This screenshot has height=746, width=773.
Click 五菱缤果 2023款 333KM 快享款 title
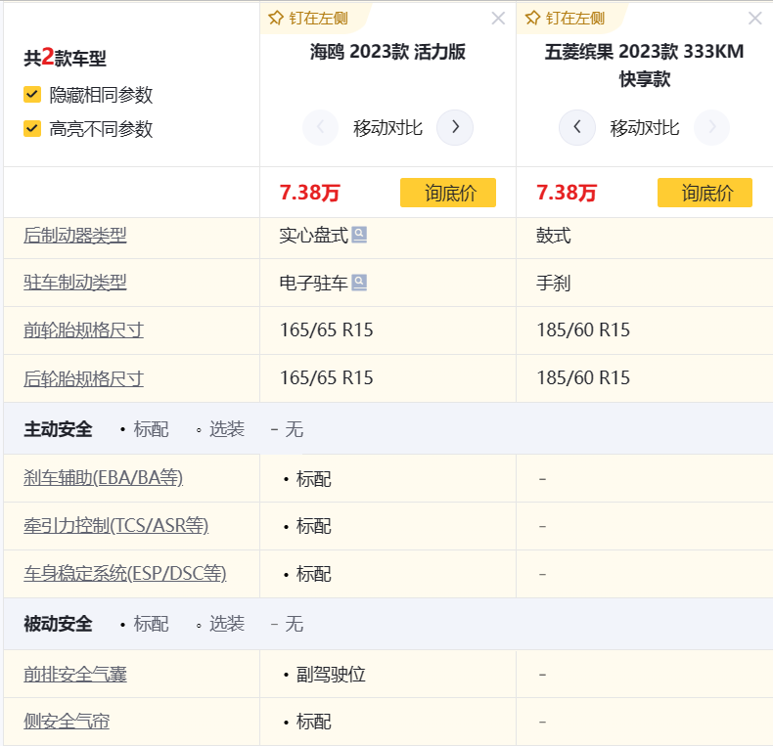tap(644, 66)
